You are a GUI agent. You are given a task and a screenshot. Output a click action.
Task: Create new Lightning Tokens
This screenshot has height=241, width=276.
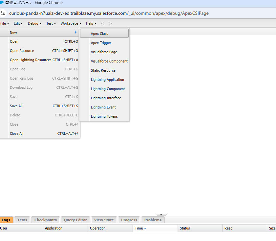[x=104, y=116]
